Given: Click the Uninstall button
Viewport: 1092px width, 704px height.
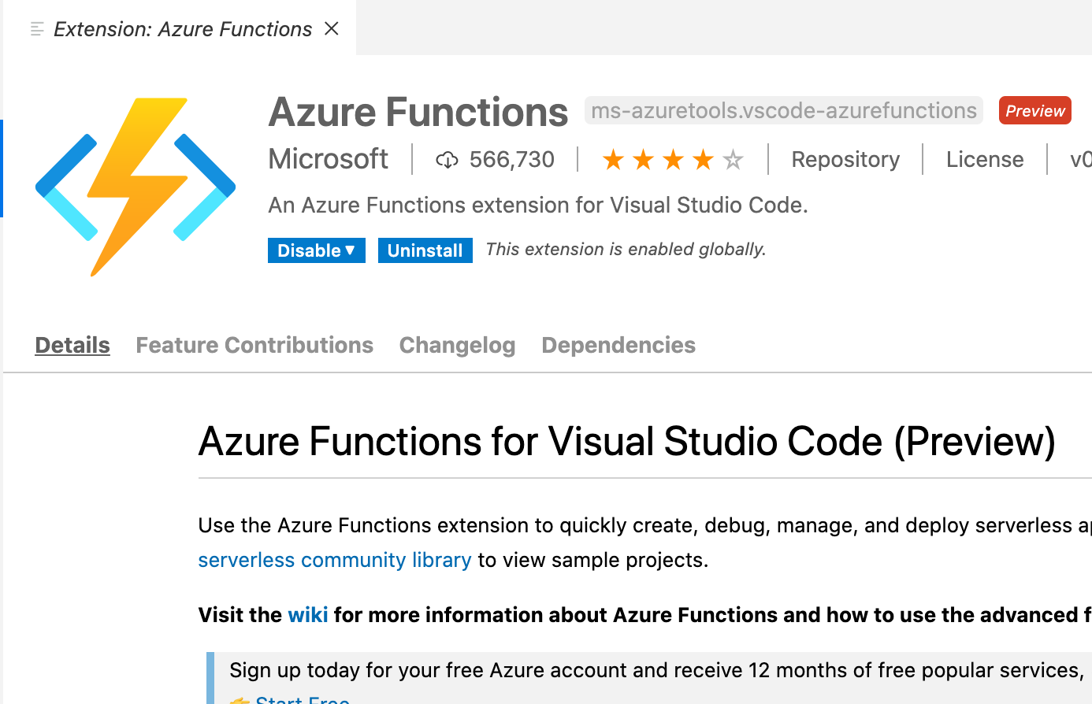Looking at the screenshot, I should (x=425, y=250).
